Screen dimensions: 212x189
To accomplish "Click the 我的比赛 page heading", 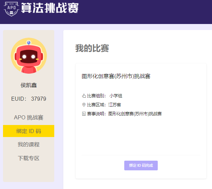I will coord(92,48).
